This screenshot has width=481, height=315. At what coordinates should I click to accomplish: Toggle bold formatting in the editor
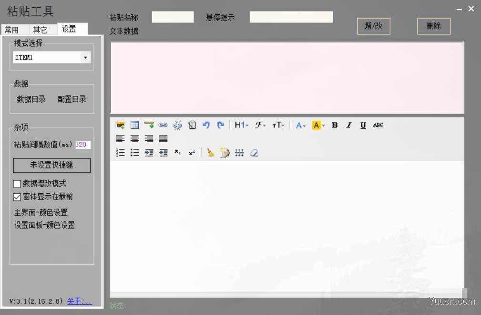[335, 125]
